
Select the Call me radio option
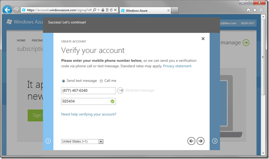tap(101, 81)
